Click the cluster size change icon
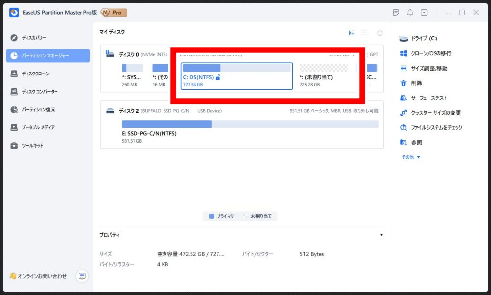Image resolution: width=491 pixels, height=295 pixels. click(403, 113)
